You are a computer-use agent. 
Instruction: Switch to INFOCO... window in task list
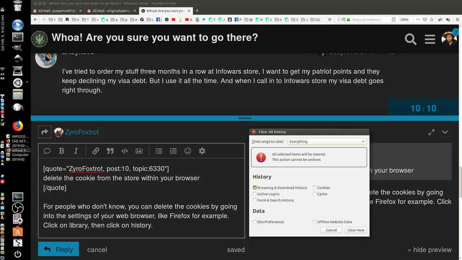[18, 136]
